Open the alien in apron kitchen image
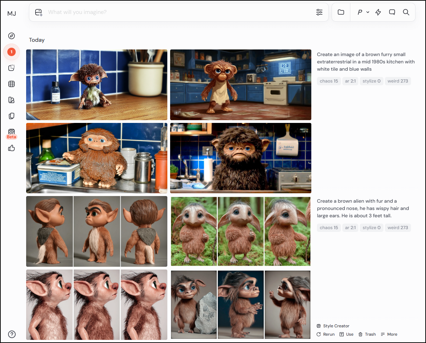426x343 pixels. (x=241, y=85)
